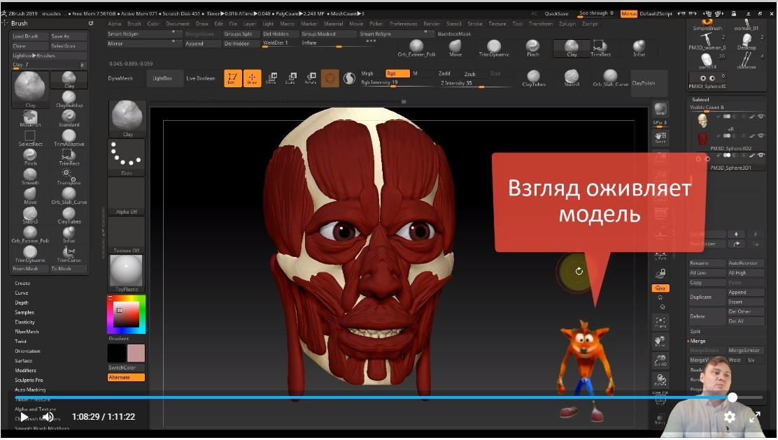Expand the Curve brush section
The width and height of the screenshot is (778, 440).
(x=22, y=293)
